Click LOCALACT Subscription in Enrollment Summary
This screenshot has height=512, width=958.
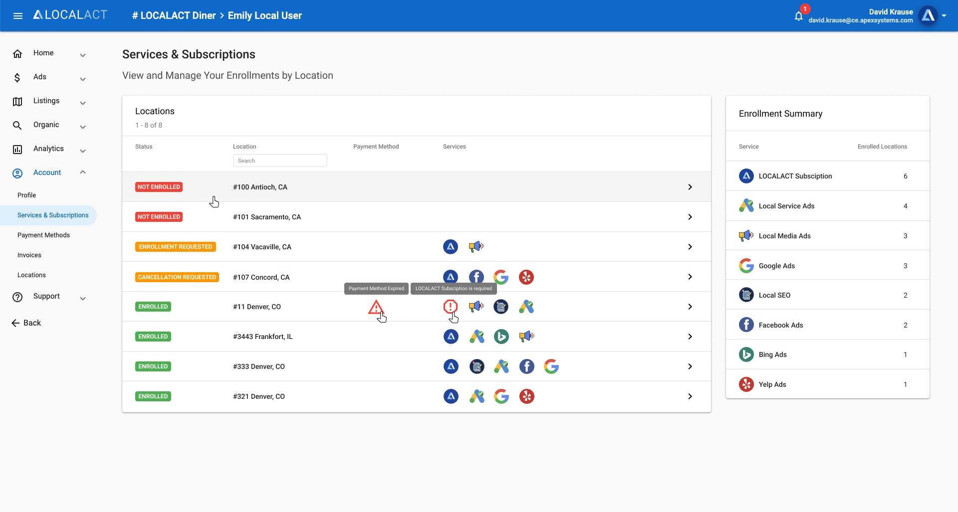795,176
